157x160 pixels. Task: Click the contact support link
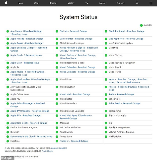(59, 148)
